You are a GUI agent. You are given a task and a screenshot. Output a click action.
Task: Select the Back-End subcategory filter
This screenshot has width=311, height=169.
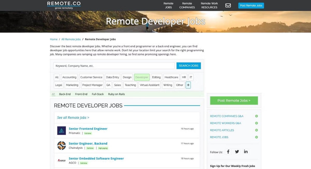click(65, 94)
